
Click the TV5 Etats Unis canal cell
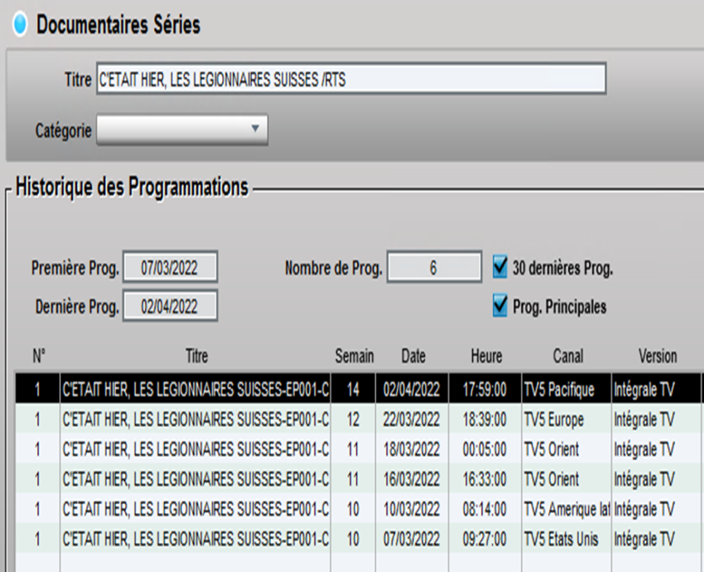(x=566, y=539)
